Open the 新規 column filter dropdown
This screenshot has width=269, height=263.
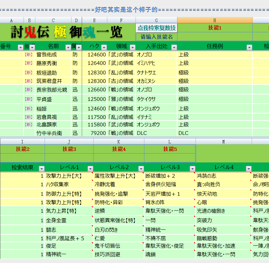click(x=32, y=47)
